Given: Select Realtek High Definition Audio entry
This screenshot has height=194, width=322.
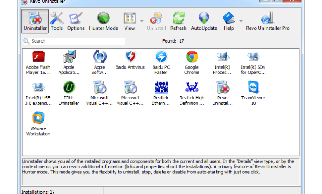Looking at the screenshot, I should pyautogui.click(x=192, y=93).
